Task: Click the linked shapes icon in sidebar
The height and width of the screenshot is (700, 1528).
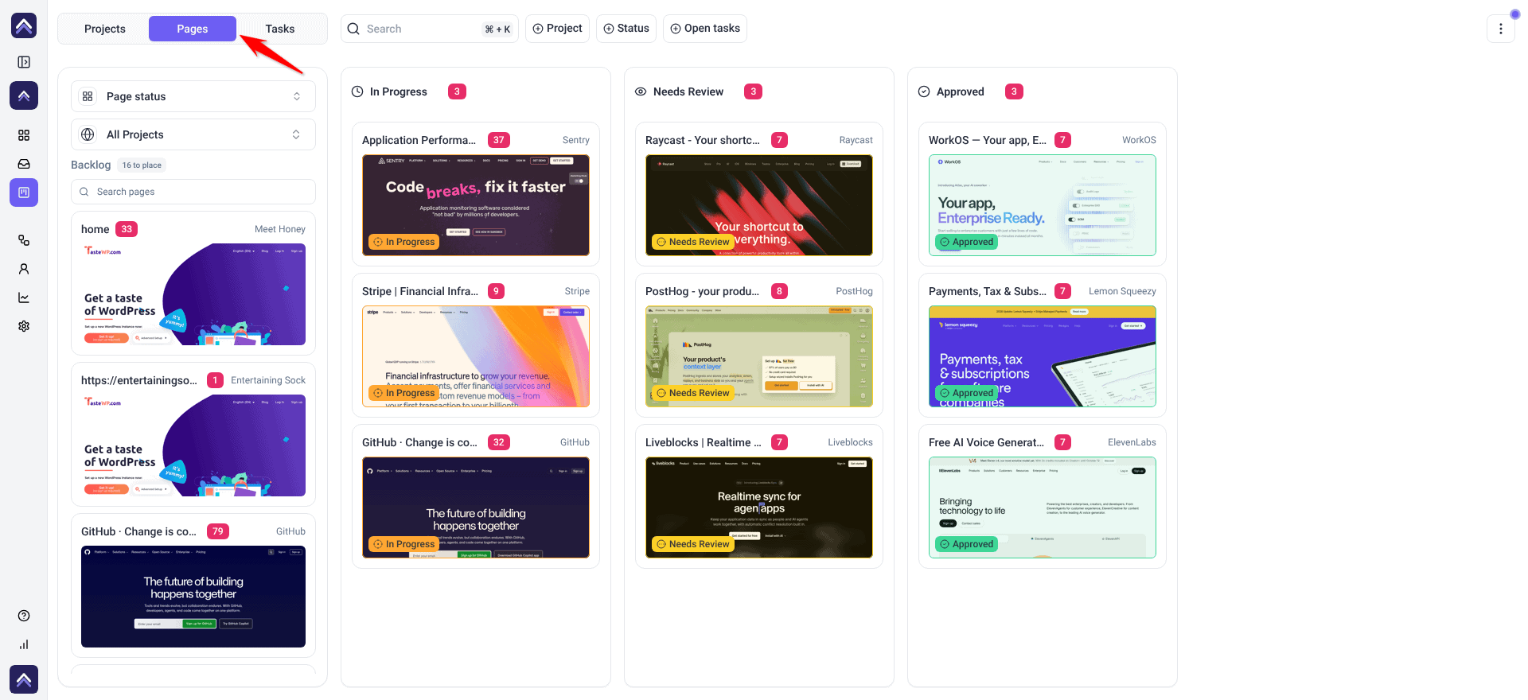Action: (24, 240)
